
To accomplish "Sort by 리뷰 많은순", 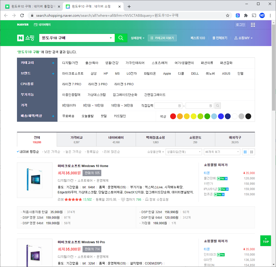I will pos(112,152).
